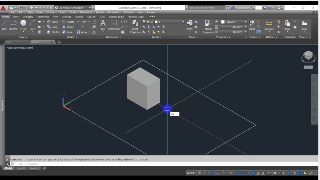The height and width of the screenshot is (180, 320).
Task: Toggle snap mode in status bar
Action: coord(204,173)
